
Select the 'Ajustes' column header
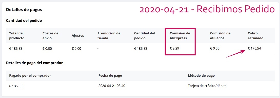78,36
